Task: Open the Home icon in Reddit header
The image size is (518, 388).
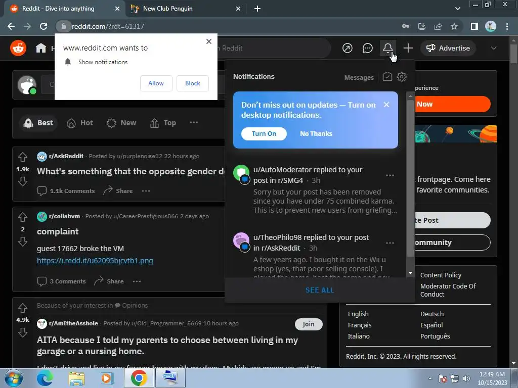Action: pos(41,48)
